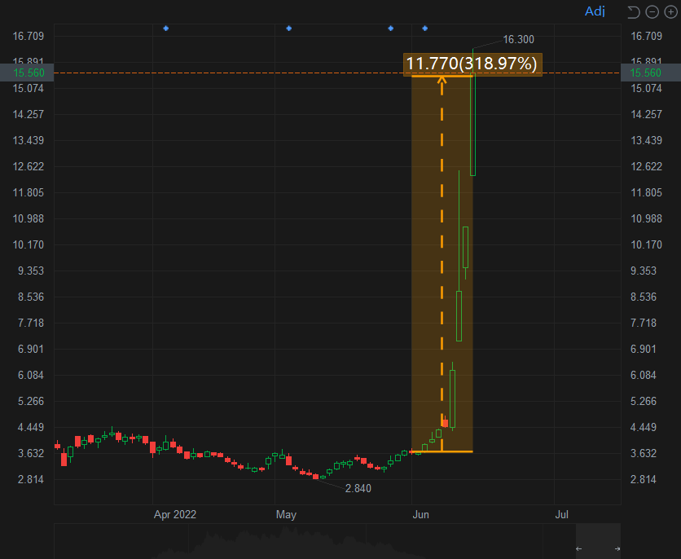This screenshot has width=681, height=559.
Task: Click the 11.770(318.97%) measurement label
Action: [472, 64]
